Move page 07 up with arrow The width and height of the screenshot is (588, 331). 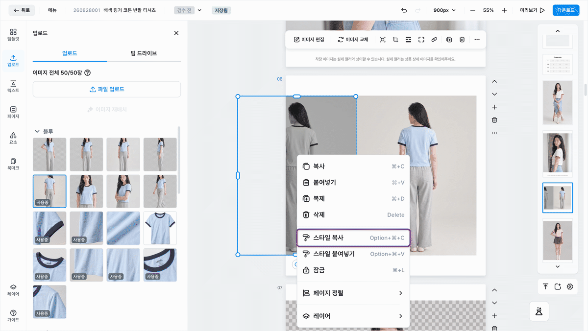point(494,290)
